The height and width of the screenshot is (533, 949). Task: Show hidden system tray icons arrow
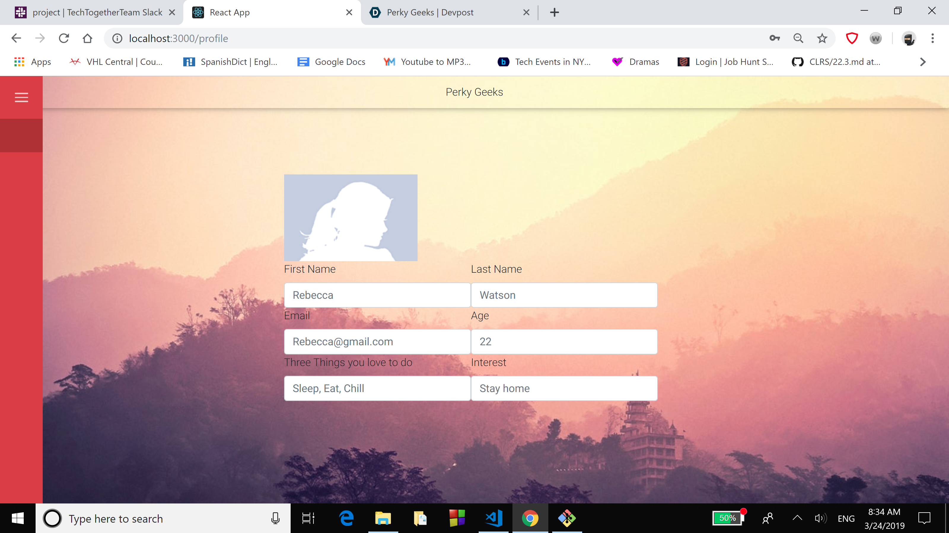(797, 518)
